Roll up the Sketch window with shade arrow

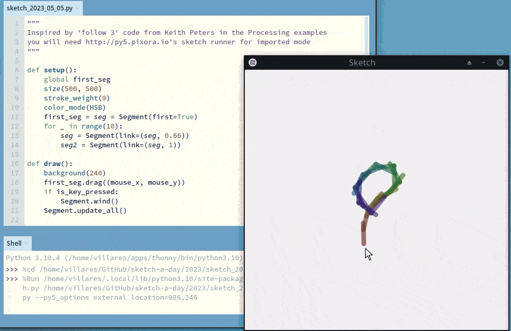469,62
